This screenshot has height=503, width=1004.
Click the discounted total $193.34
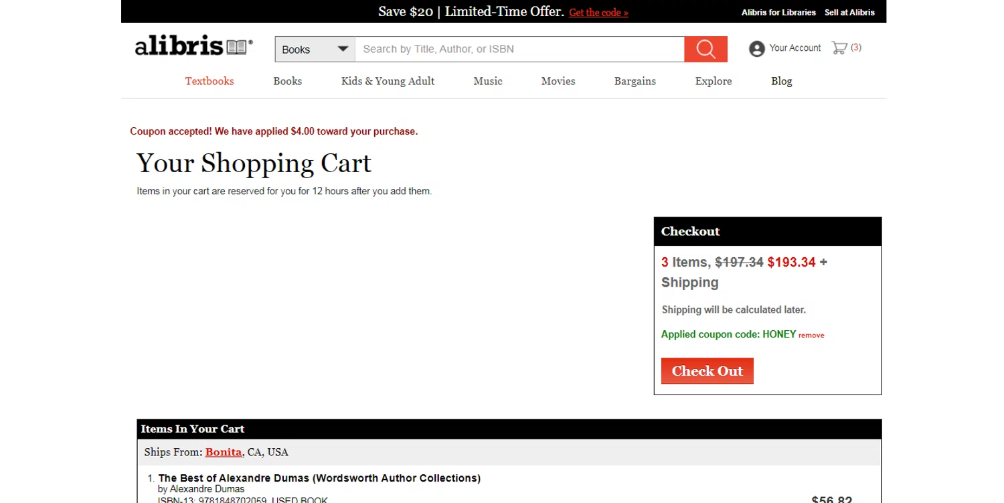point(791,263)
